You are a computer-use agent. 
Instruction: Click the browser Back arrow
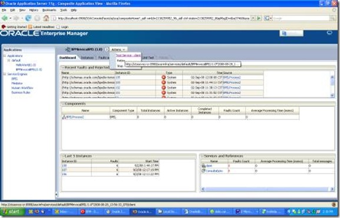(x=5, y=18)
